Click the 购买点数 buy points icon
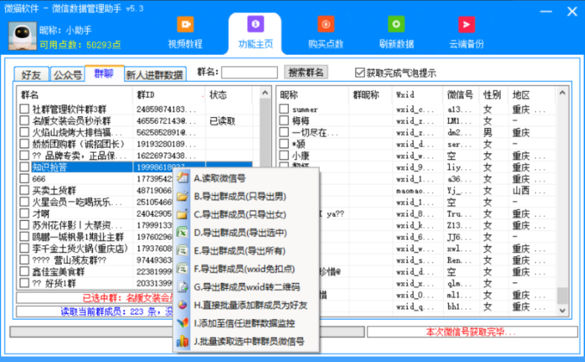585x362 pixels. pyautogui.click(x=325, y=25)
